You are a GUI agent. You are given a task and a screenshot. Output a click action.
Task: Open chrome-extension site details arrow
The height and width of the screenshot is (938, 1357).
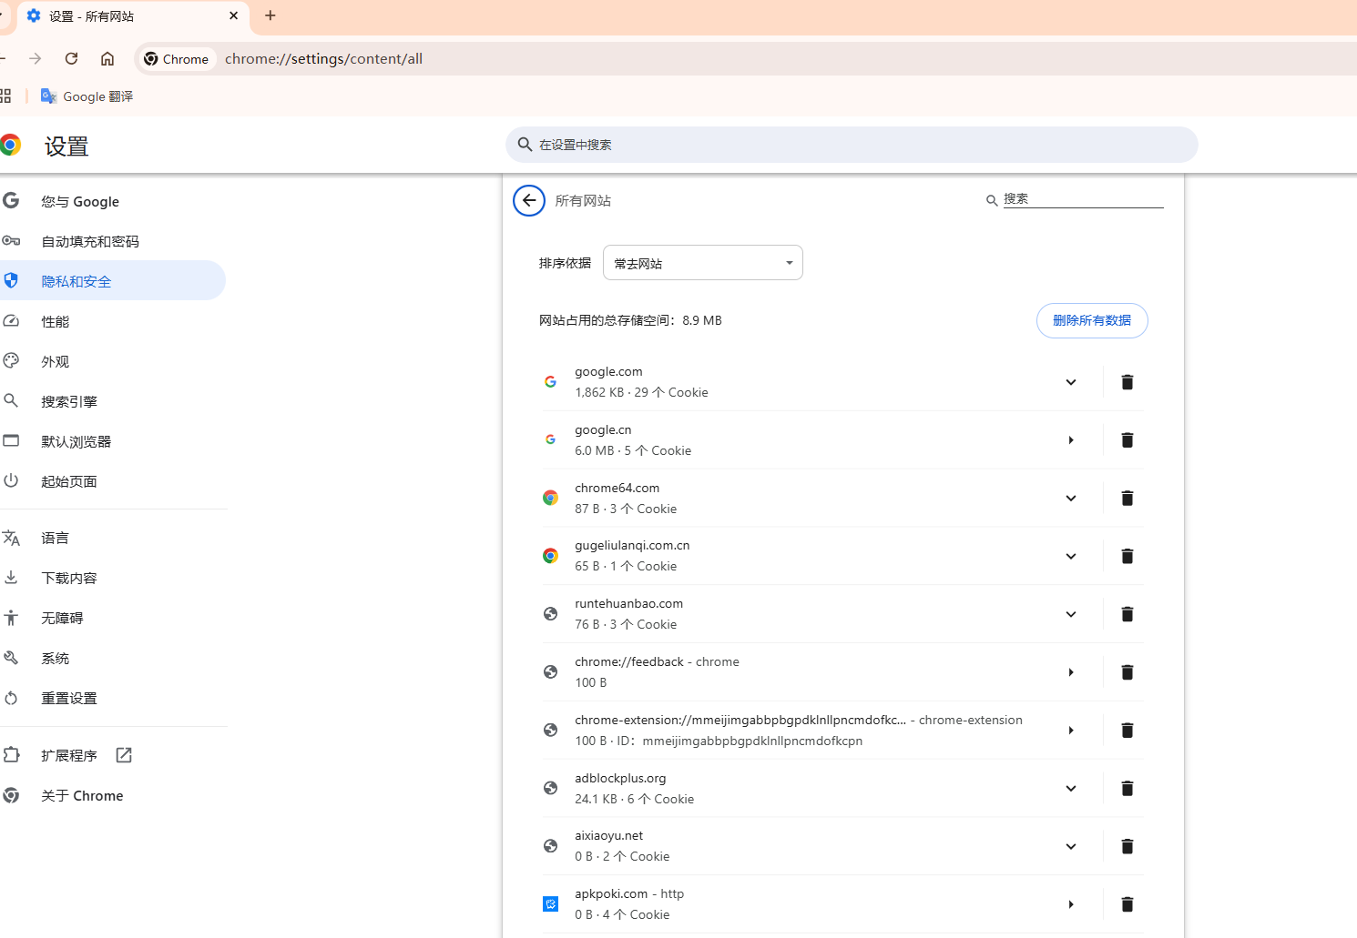pos(1071,730)
